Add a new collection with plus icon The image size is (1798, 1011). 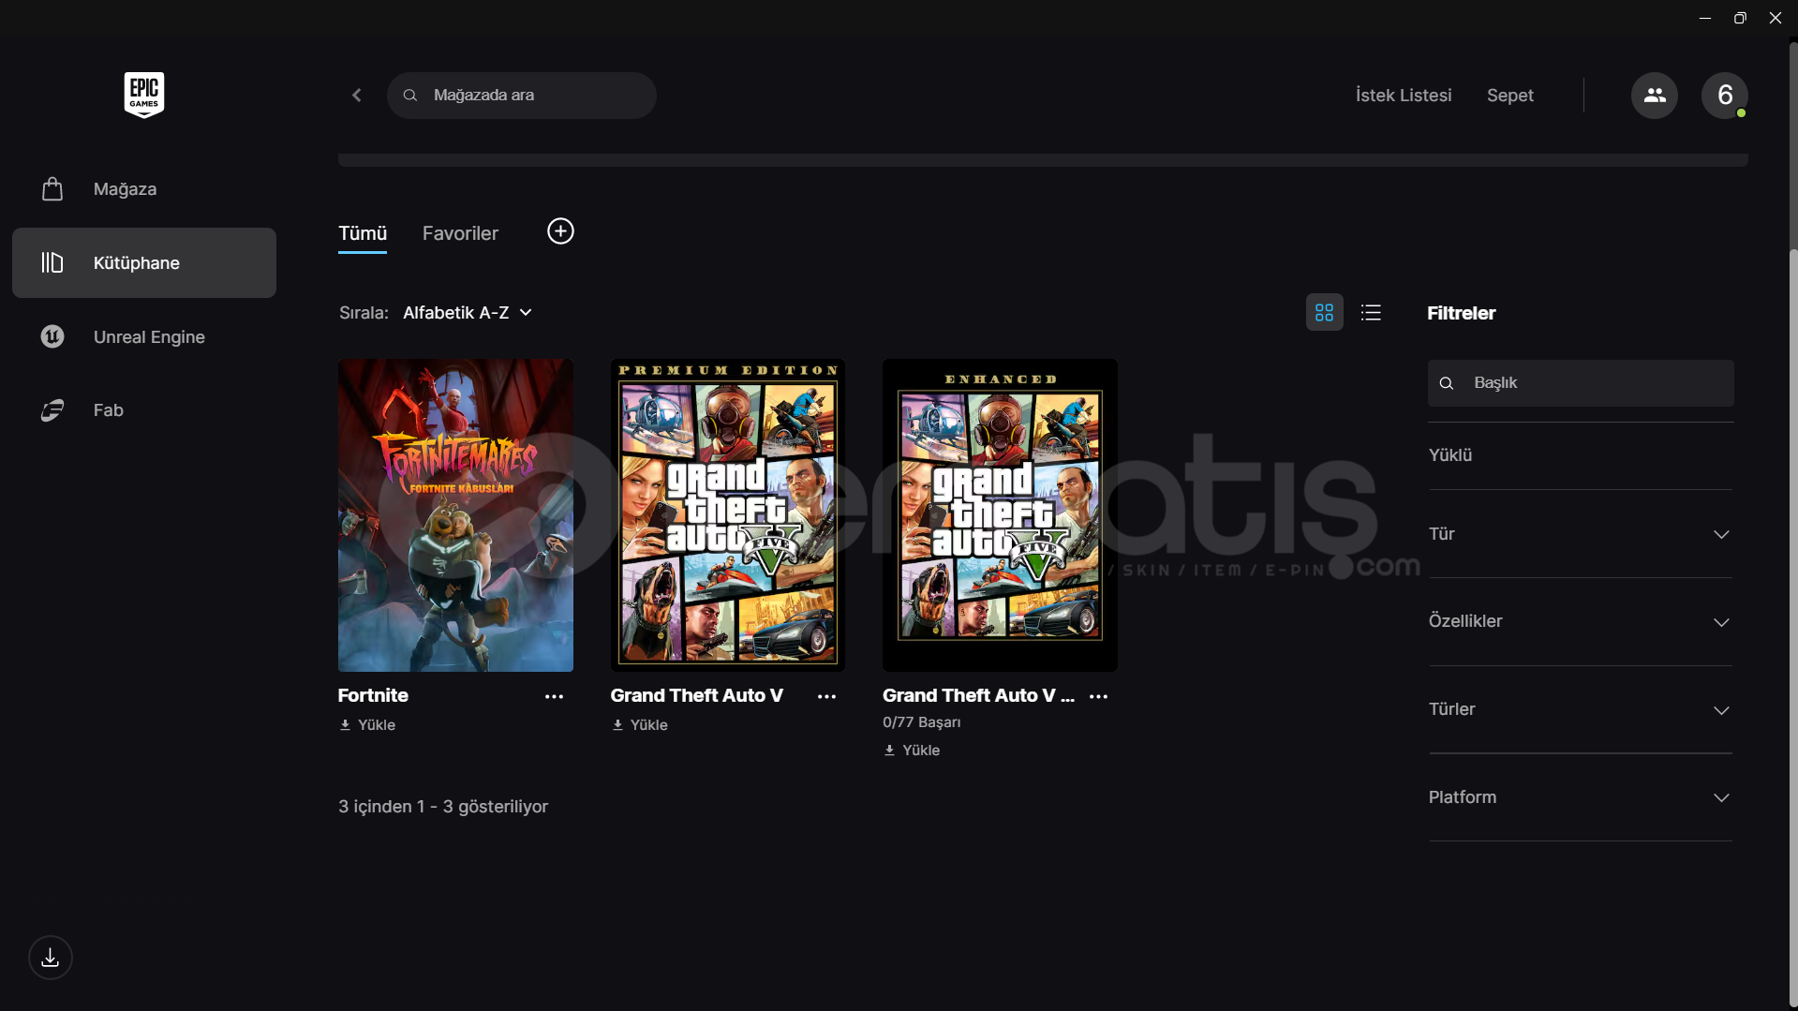pyautogui.click(x=560, y=231)
